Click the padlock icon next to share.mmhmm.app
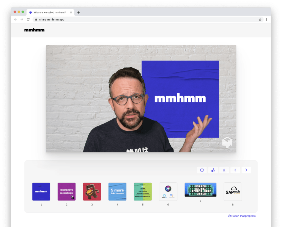Screen dimensions: 282x227 point(36,19)
